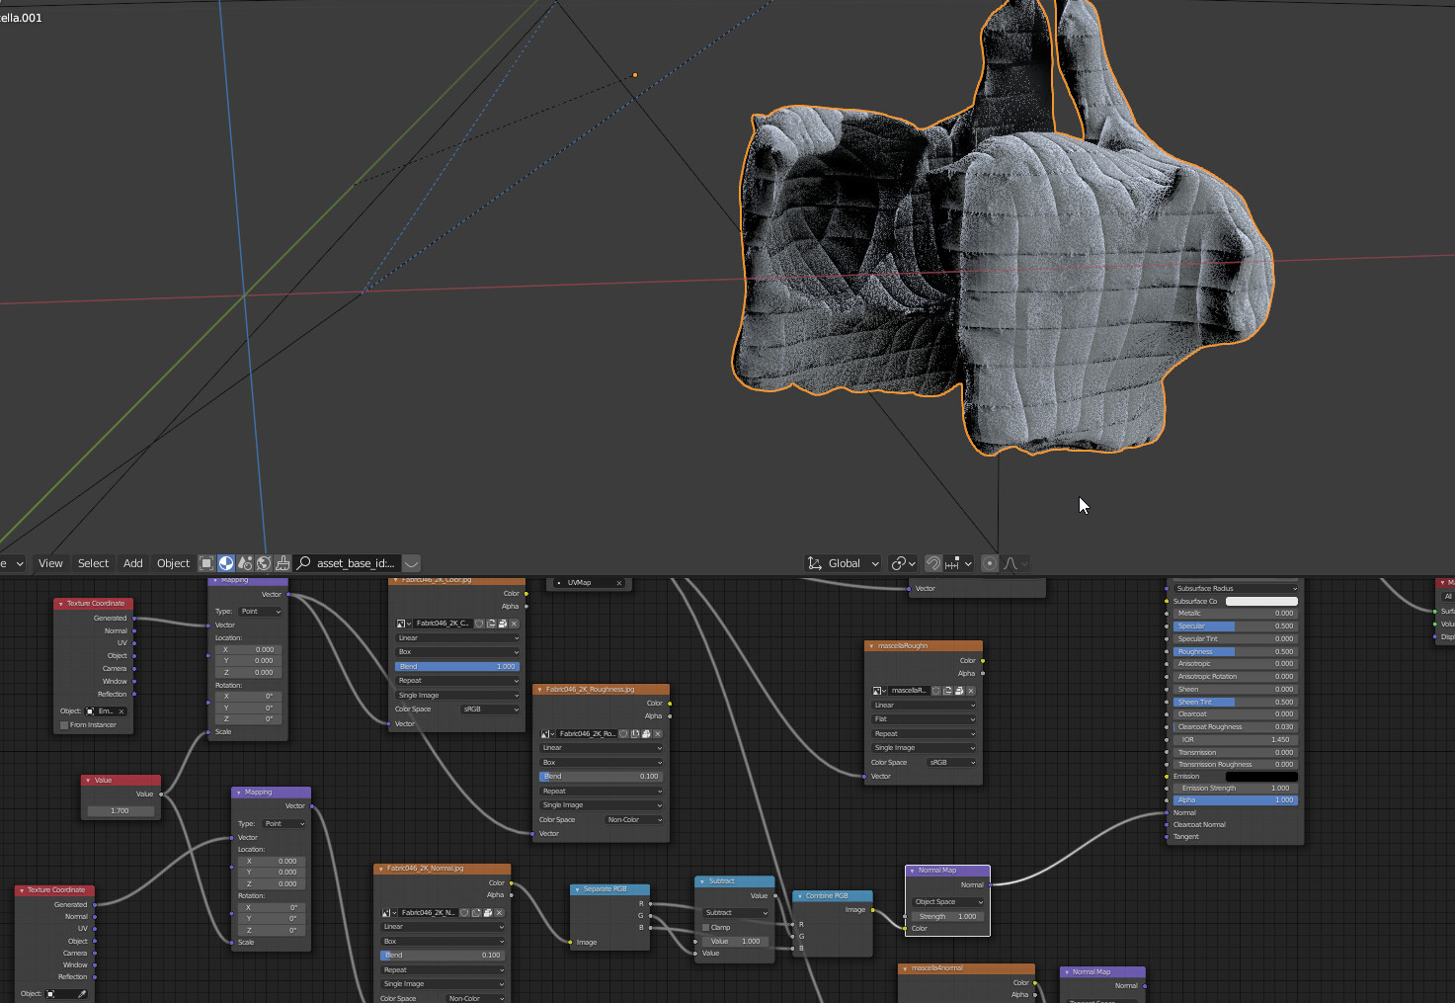1455x1003 pixels.
Task: Open Non-Color color space dropdown on Roughness node
Action: (x=634, y=820)
